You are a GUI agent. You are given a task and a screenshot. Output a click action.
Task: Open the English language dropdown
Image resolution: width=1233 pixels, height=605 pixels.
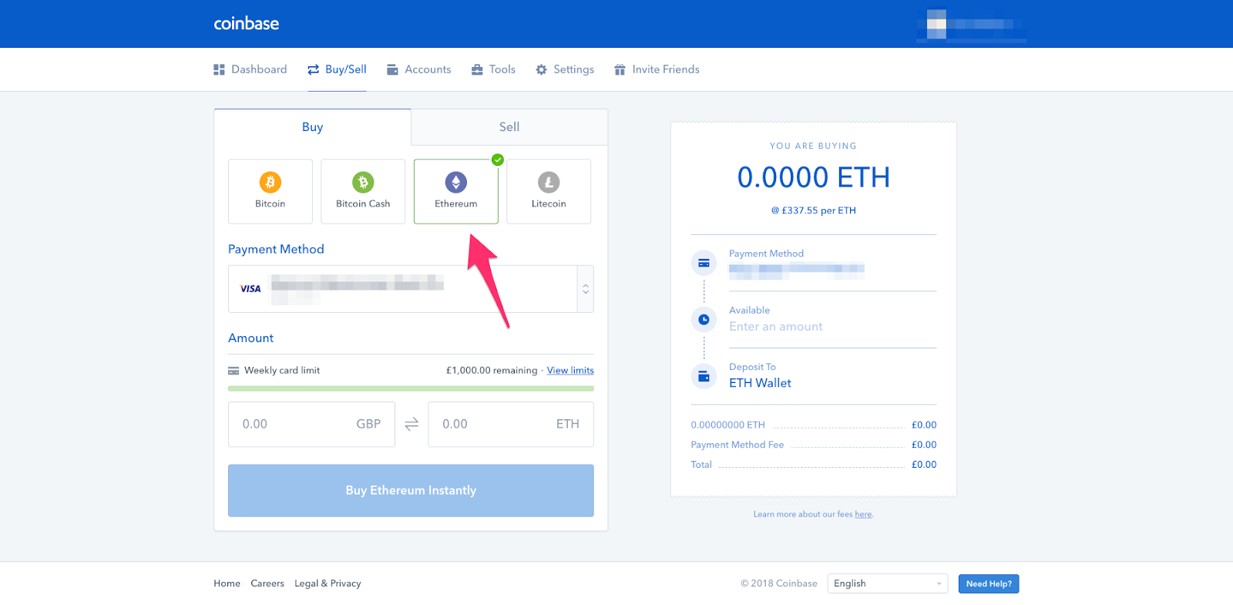click(x=888, y=583)
